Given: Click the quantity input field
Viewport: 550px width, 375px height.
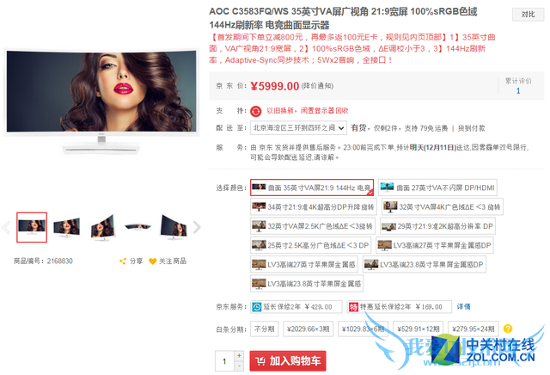Looking at the screenshot, I should [x=224, y=361].
